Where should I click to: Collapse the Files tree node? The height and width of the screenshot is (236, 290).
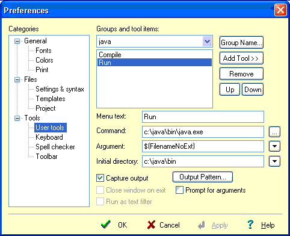tap(17, 80)
